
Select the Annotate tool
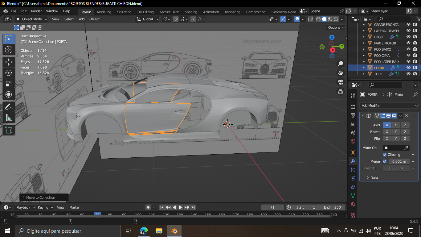click(x=9, y=107)
